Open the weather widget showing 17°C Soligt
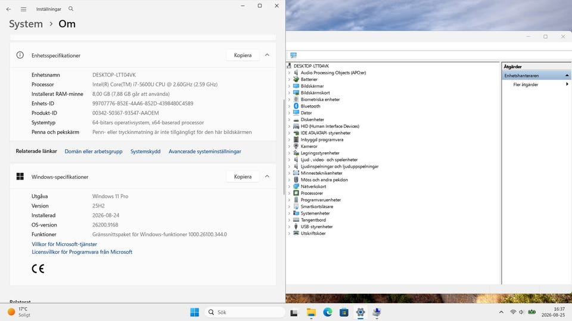Screen dimensions: 572x321 19,312
